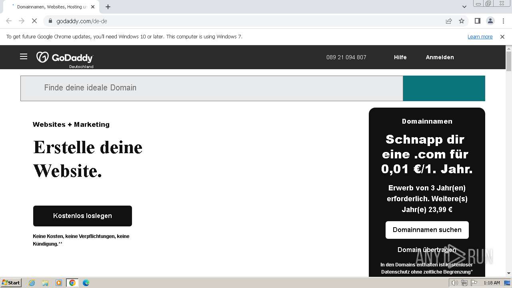Click the address bar URL
The height and width of the screenshot is (288, 512).
coord(82,21)
